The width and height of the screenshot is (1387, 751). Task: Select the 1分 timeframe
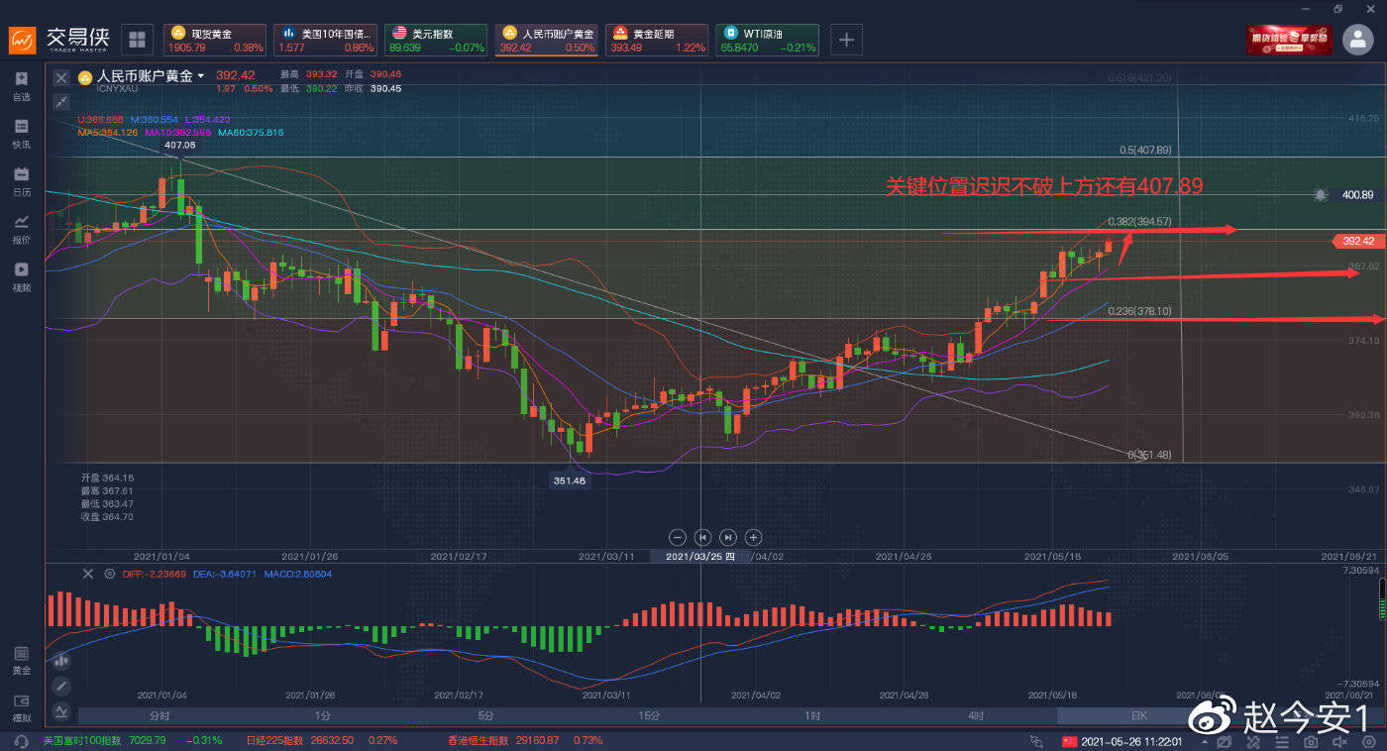(323, 716)
